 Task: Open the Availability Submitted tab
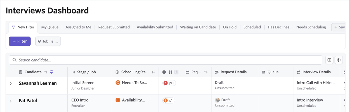point(155,27)
